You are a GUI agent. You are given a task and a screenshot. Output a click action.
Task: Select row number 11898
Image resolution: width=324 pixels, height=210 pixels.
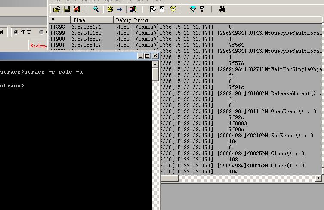coord(58,27)
